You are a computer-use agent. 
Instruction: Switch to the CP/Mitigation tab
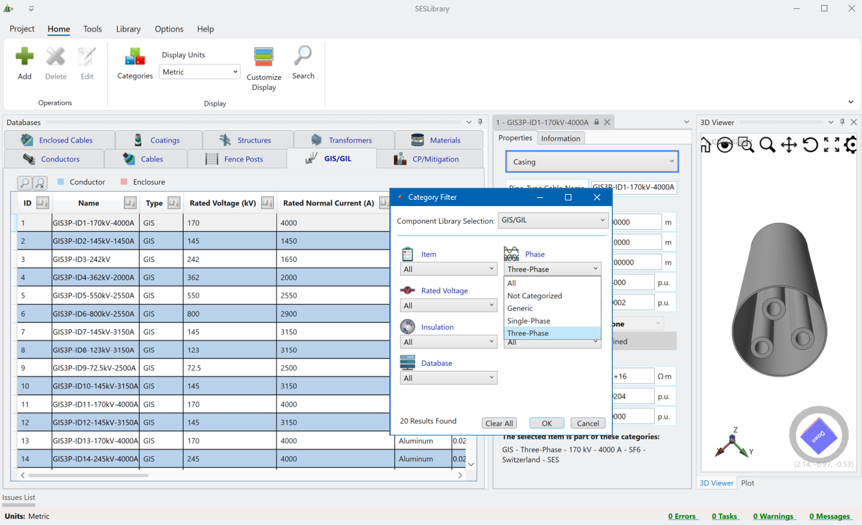click(430, 159)
